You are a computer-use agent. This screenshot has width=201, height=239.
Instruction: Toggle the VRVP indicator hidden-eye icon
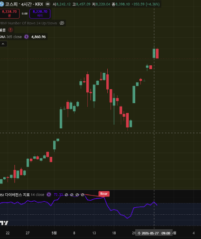[x=62, y=23]
